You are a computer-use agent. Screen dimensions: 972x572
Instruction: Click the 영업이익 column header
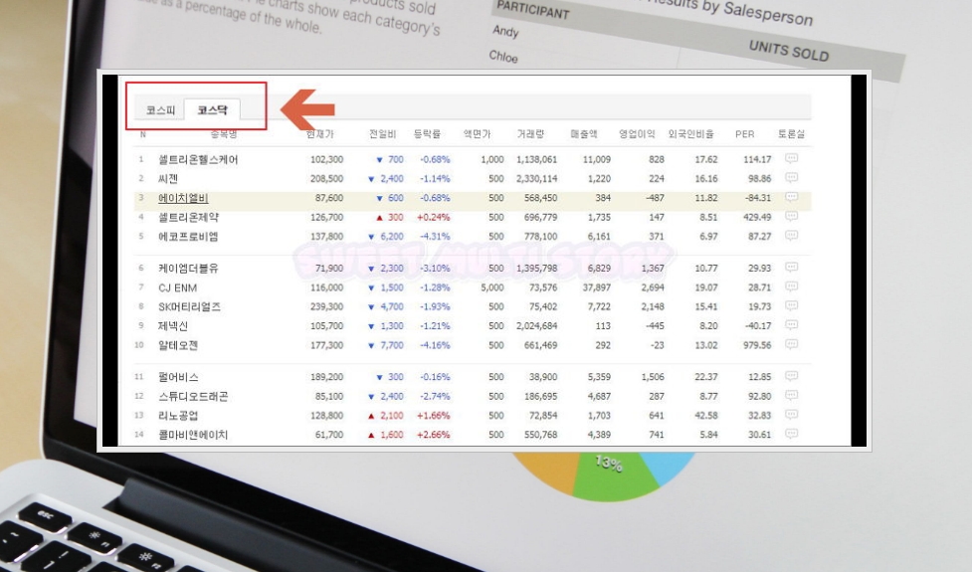(637, 134)
